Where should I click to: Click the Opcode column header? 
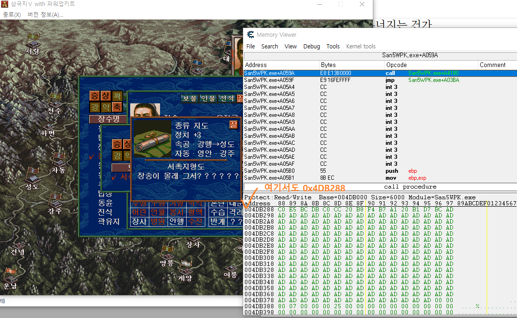click(x=431, y=65)
